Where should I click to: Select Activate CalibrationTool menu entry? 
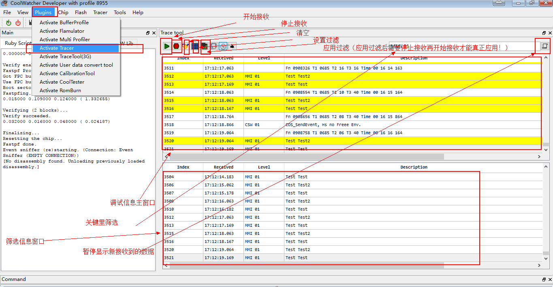(x=76, y=74)
